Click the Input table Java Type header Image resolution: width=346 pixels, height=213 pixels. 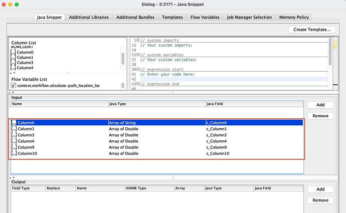(157, 104)
